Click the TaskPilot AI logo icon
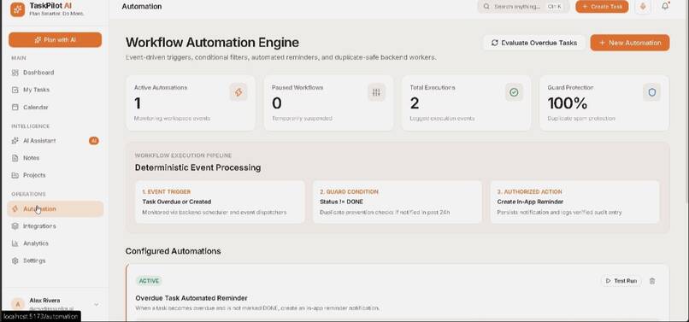Image resolution: width=689 pixels, height=322 pixels. point(18,9)
